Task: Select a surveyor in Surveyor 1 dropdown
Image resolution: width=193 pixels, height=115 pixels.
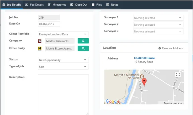Action: coord(158,18)
